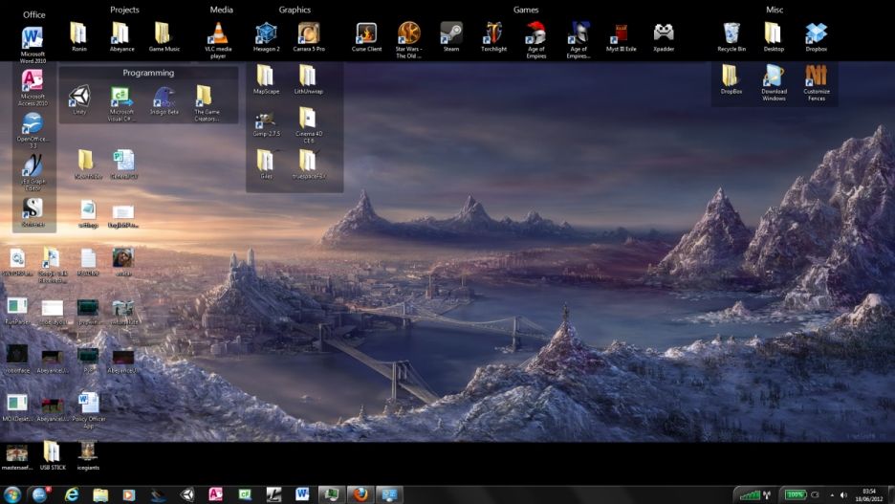This screenshot has height=504, width=895.
Task: Select the Graphics fence title
Action: pyautogui.click(x=295, y=10)
